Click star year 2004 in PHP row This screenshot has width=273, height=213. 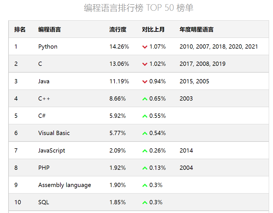(186, 168)
